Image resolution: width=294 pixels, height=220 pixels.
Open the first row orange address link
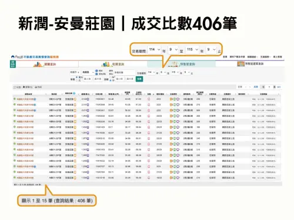25,99
